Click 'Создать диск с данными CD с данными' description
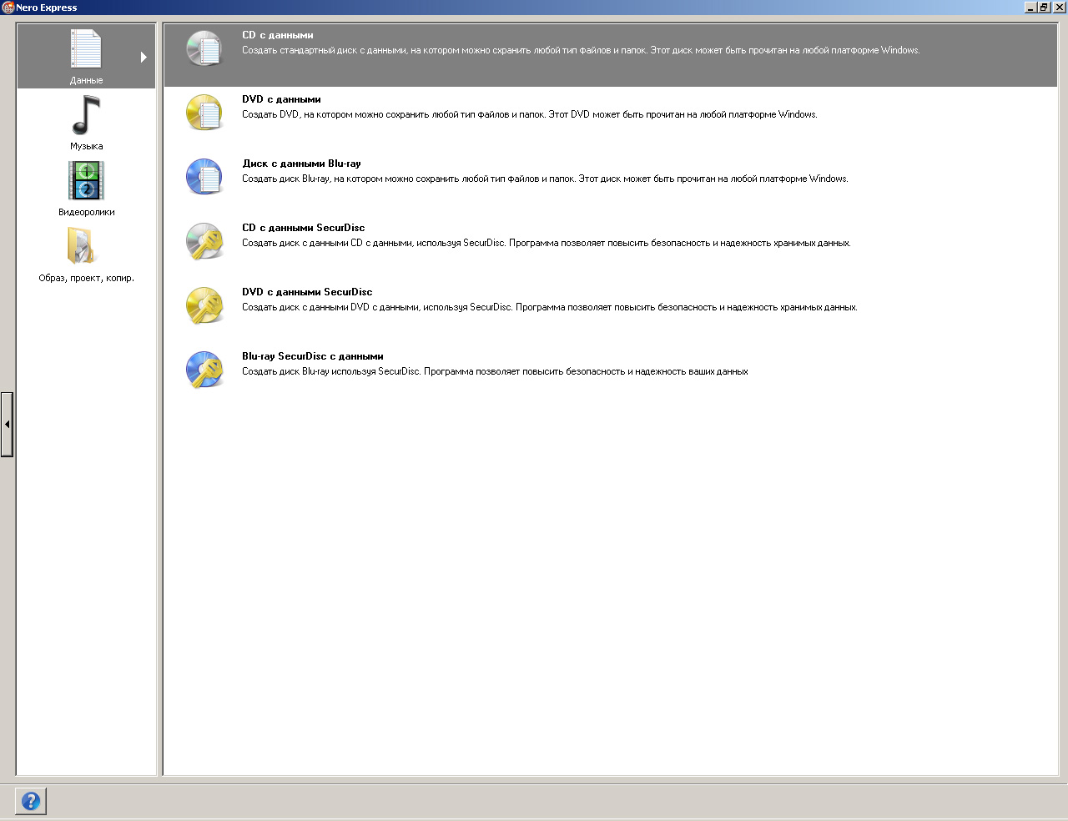 pos(547,243)
